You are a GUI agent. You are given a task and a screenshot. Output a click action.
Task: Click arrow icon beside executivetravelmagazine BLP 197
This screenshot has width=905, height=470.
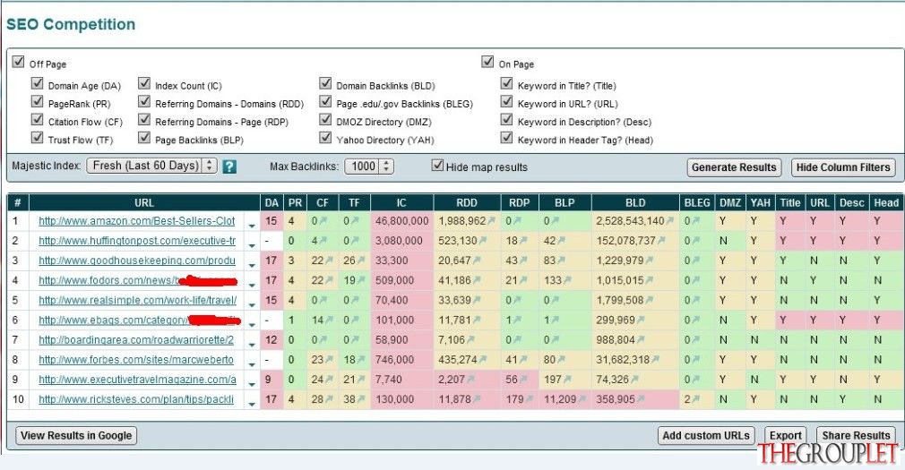click(x=567, y=380)
